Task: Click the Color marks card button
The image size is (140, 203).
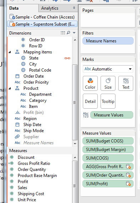Action: [90, 83]
